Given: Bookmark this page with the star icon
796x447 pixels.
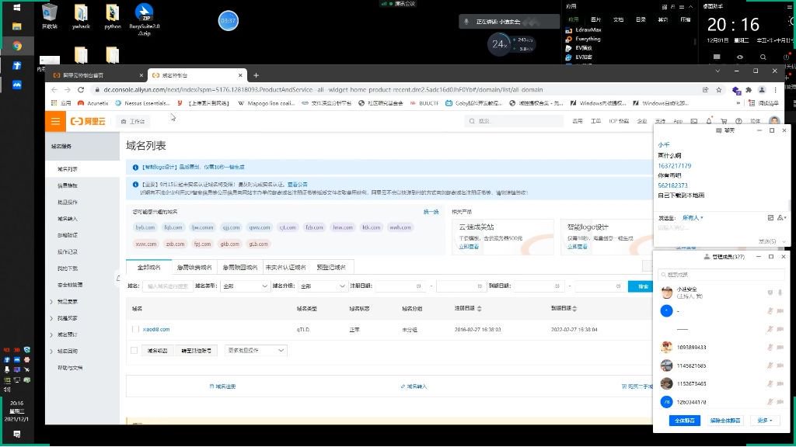Looking at the screenshot, I should pos(719,90).
